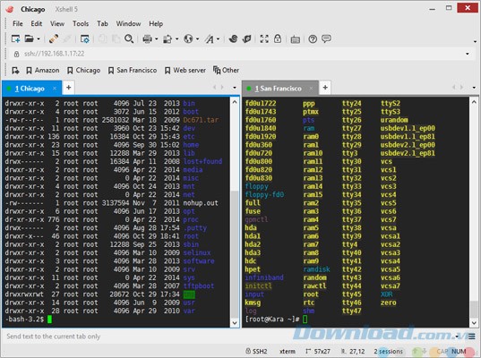Open the Amazon bookmark
The image size is (481, 358).
point(43,70)
